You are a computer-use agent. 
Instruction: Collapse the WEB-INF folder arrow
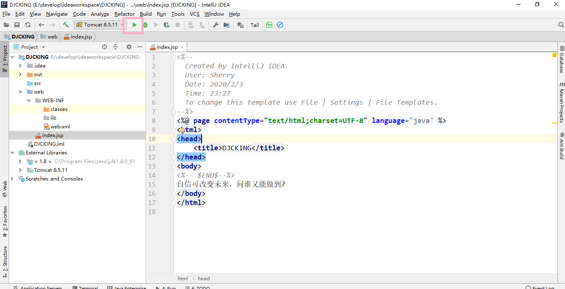(29, 101)
